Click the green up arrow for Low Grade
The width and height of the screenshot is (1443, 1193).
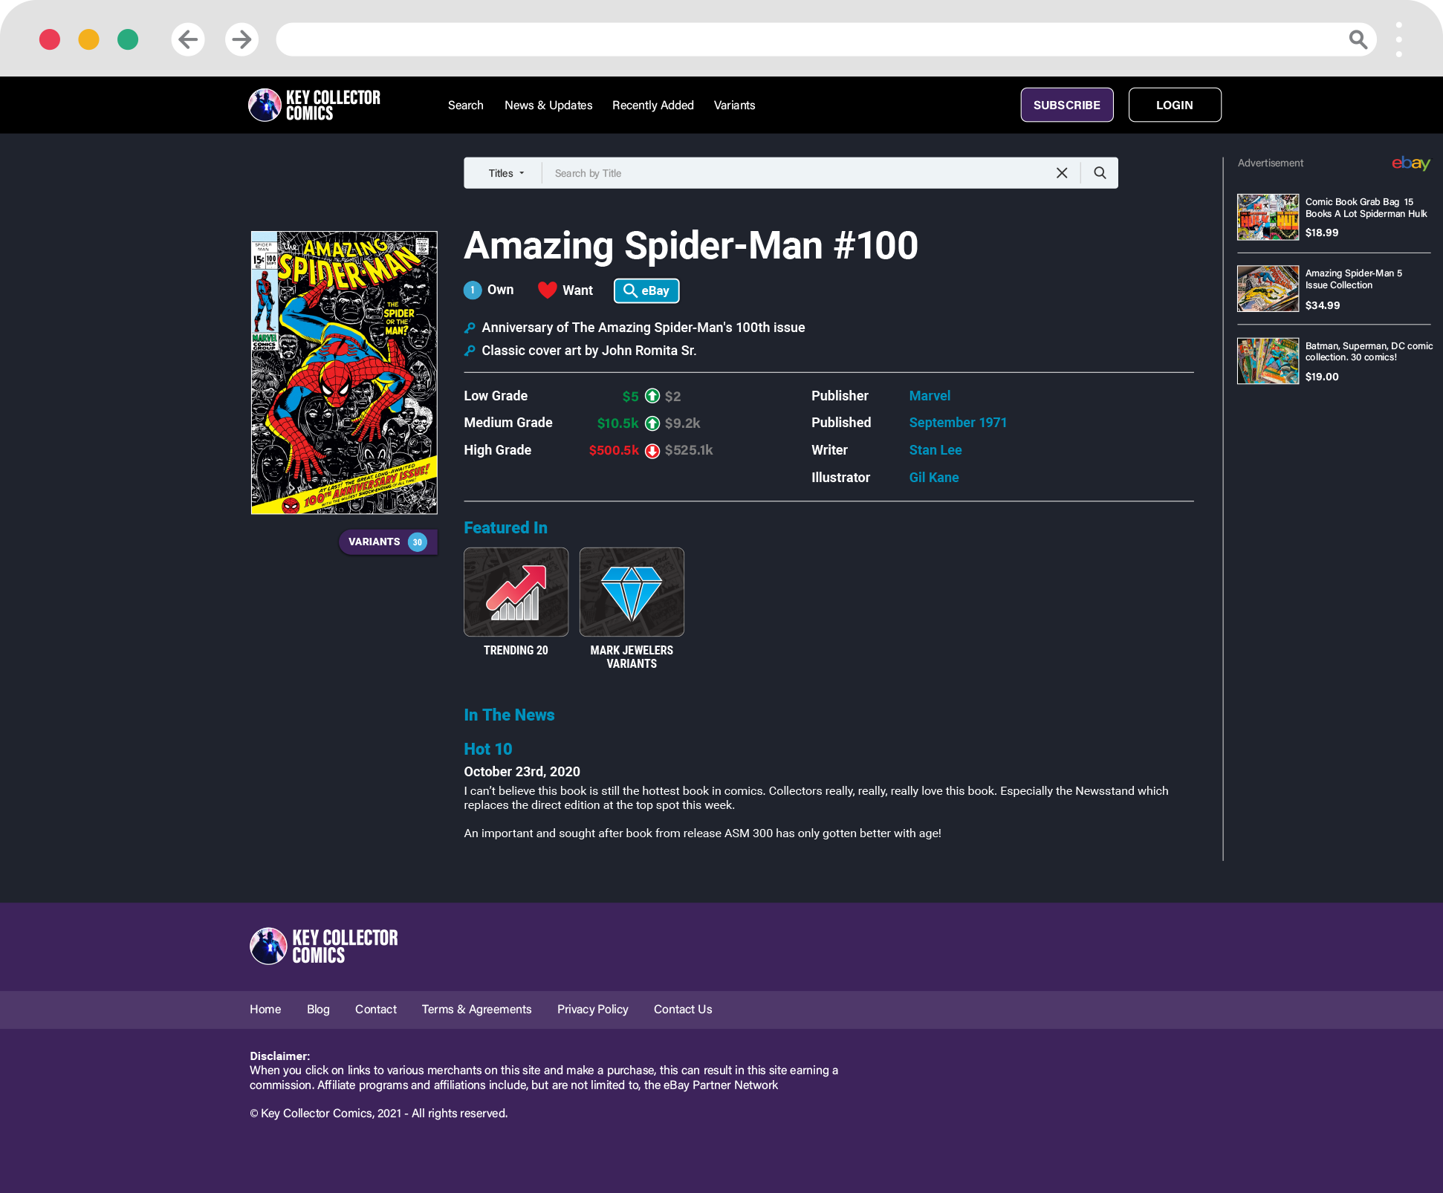tap(652, 396)
